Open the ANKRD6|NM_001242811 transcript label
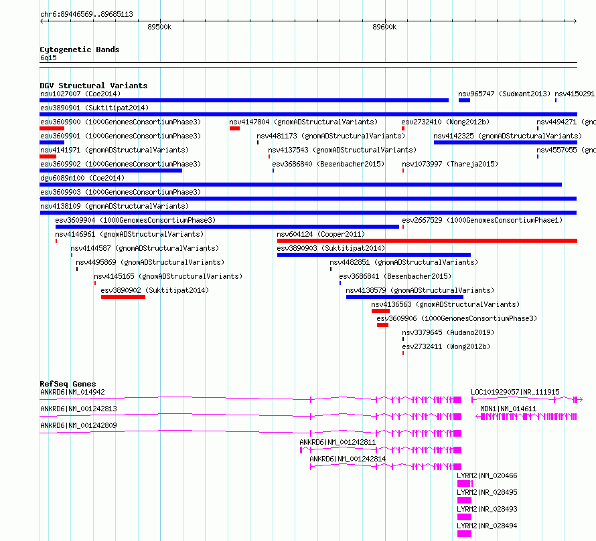The width and height of the screenshot is (596, 541). (x=338, y=442)
